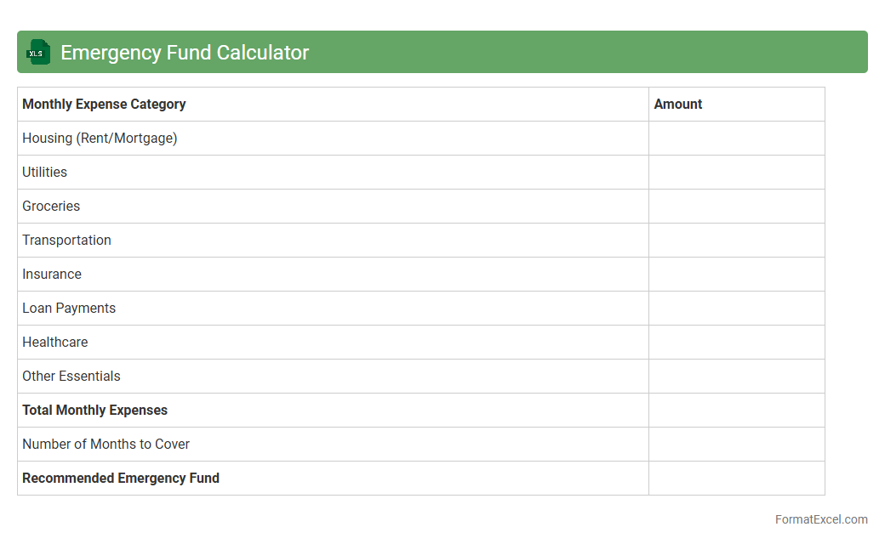Click the Monthly Expense Category column header
Viewport: 885px width, 544px height.
point(104,105)
